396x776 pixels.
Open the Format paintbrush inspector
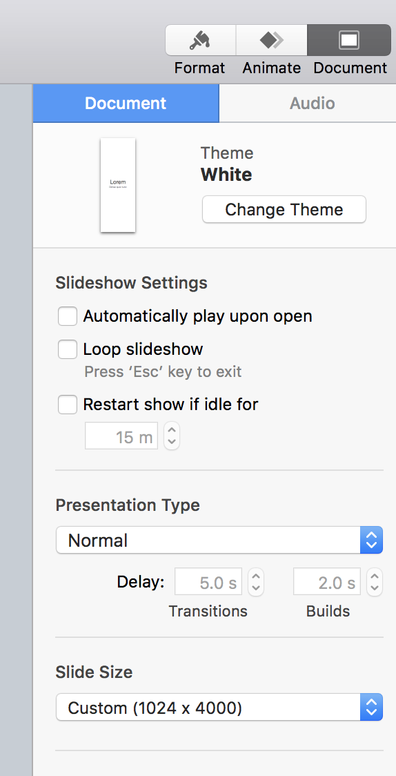pyautogui.click(x=200, y=40)
